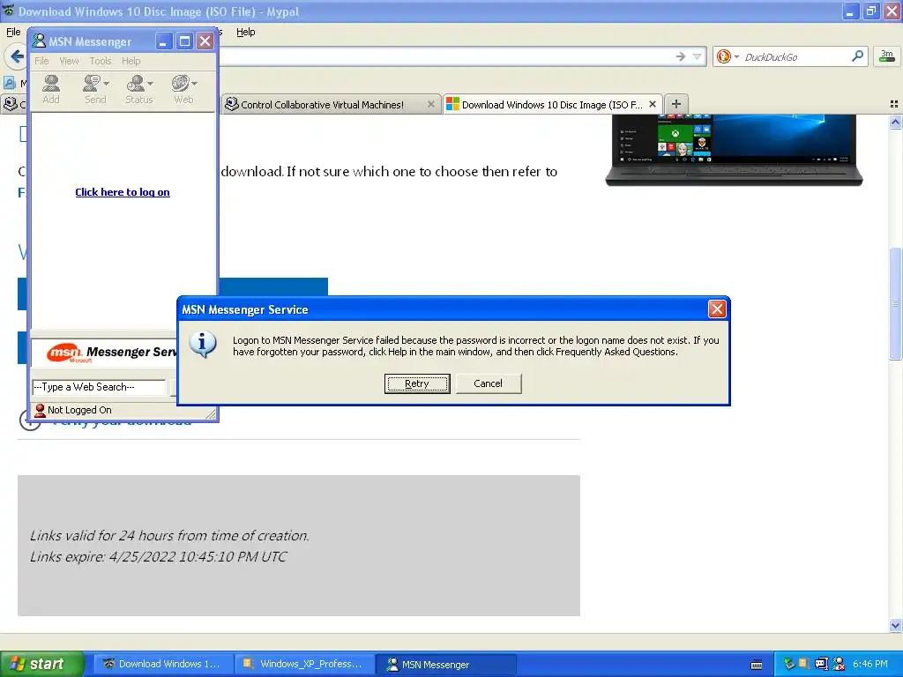
Task: Click the vertical scrollbar thumb
Action: pos(895,303)
